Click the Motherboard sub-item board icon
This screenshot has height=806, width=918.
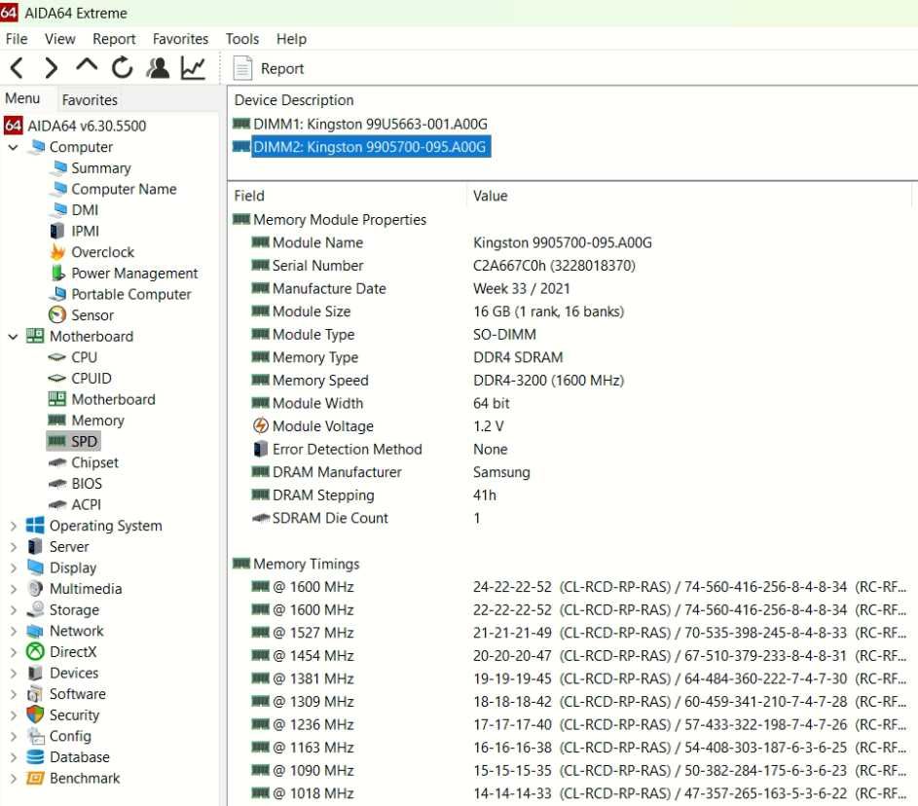[56, 399]
